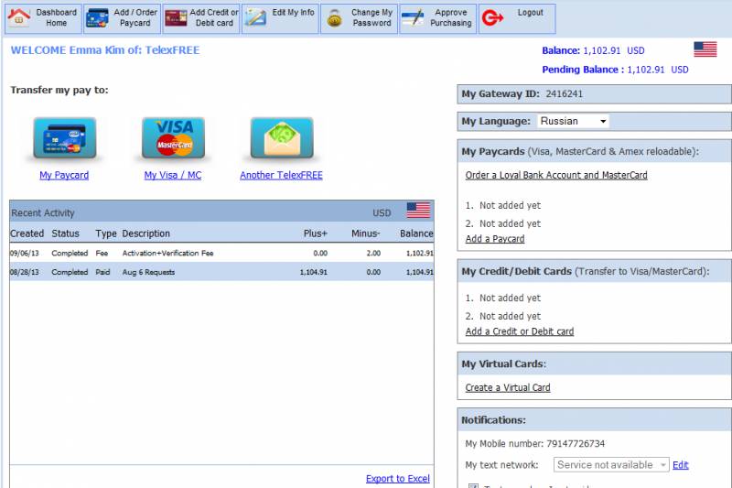Click the Plus+ column header
732x488 pixels.
315,233
